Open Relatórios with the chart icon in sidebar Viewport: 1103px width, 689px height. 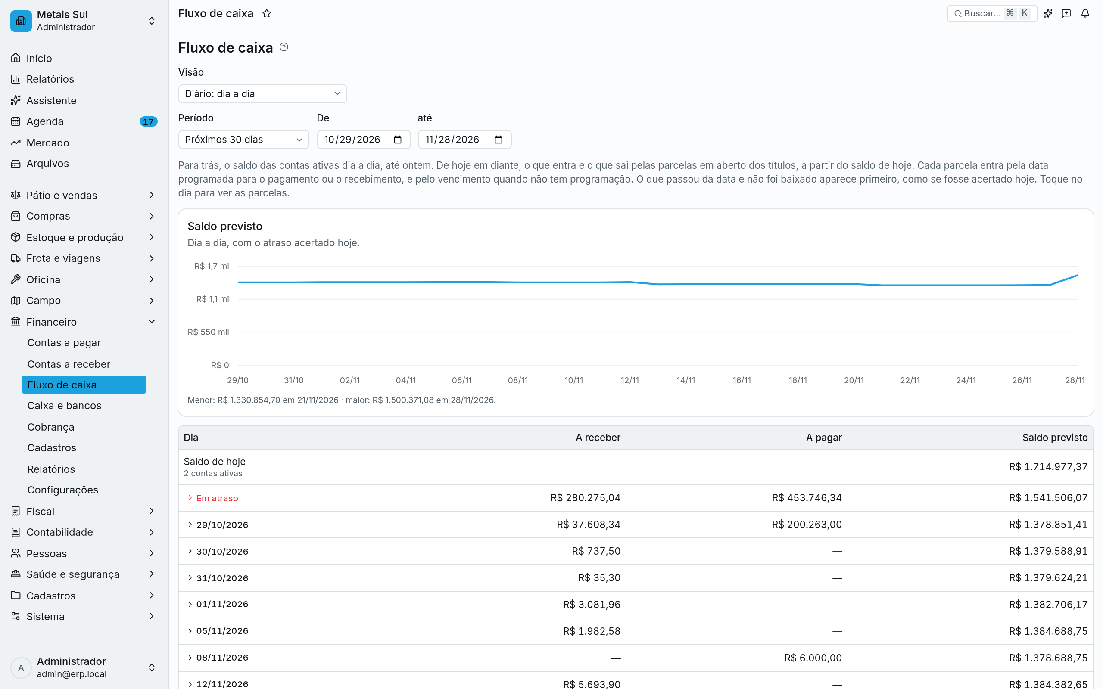84,79
